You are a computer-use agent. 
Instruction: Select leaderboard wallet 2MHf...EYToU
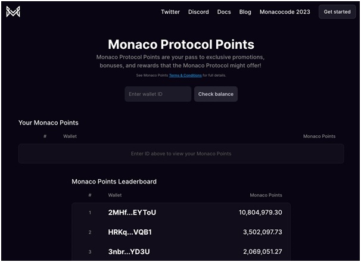(x=132, y=212)
